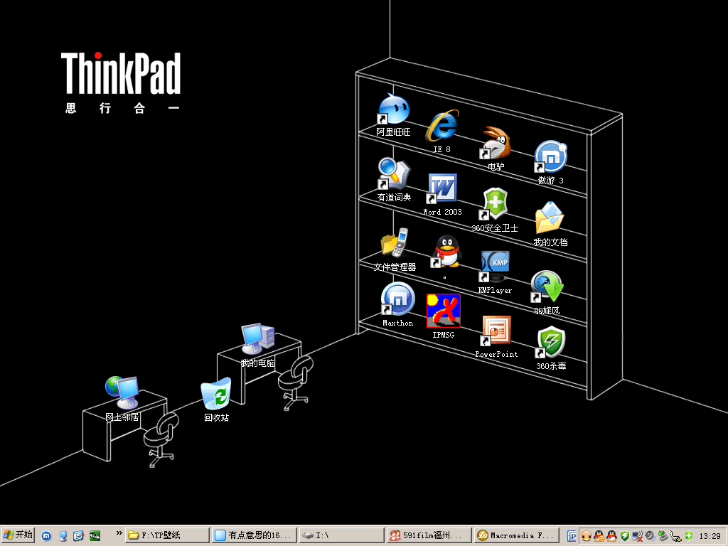Select the 360杀毒 antivirus shortcut

[x=551, y=348]
